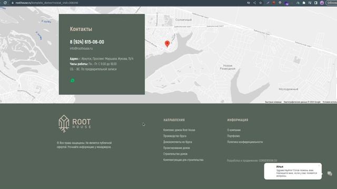Click the Солнечный map label
This screenshot has height=189, width=337.
tap(184, 20)
